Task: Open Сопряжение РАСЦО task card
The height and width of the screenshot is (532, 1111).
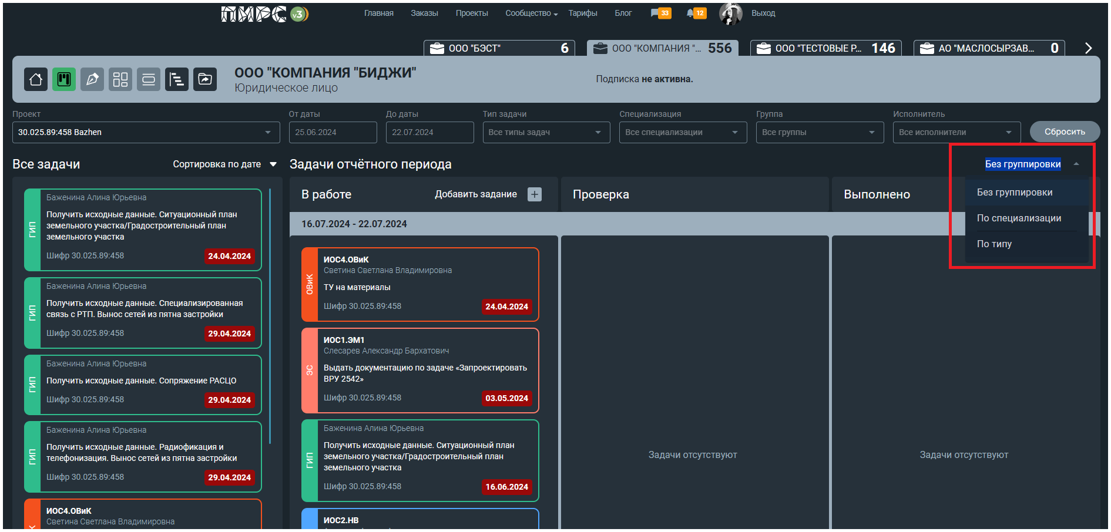Action: 143,385
